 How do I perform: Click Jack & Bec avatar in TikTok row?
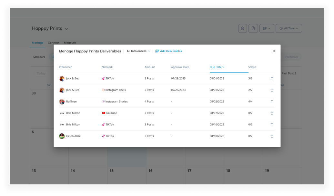coord(62,79)
